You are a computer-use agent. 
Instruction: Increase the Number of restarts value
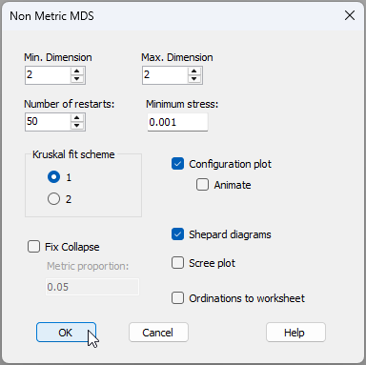77,118
